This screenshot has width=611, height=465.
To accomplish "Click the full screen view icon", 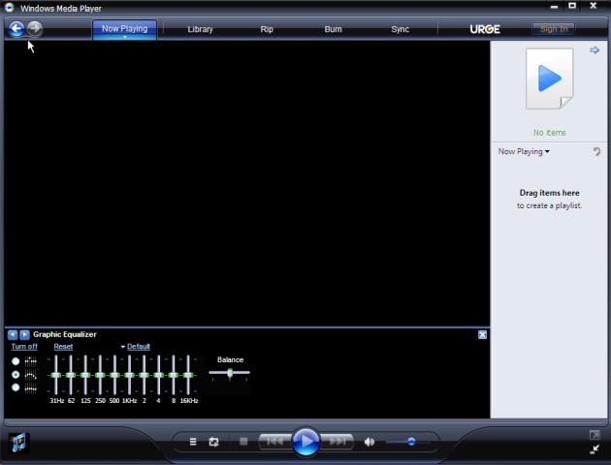I will [x=595, y=435].
